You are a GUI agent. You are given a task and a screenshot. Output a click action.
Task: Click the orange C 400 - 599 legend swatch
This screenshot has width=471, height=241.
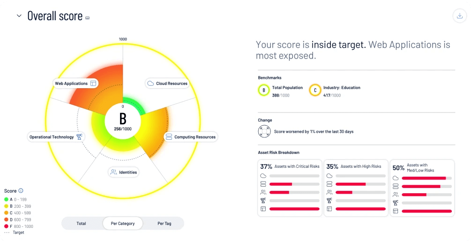point(6,213)
